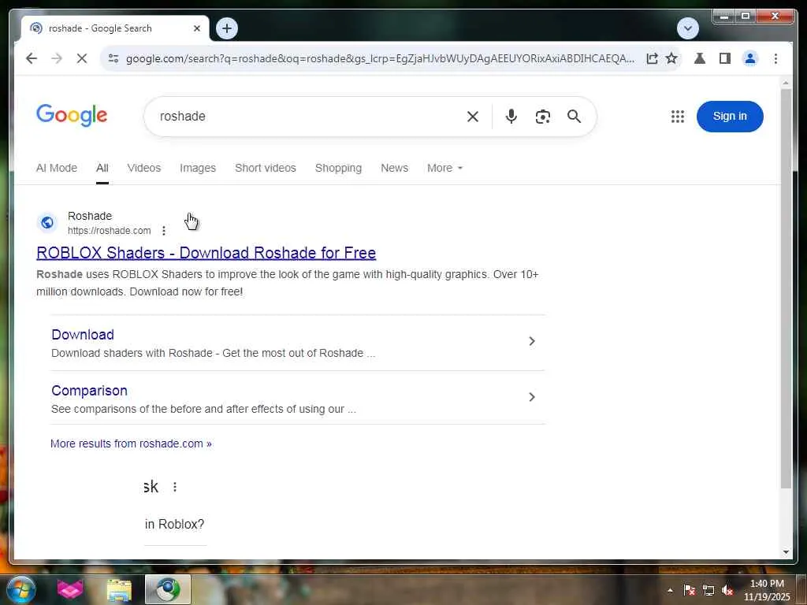Expand the Comparison sitelink chevron
This screenshot has height=605, width=807.
532,397
